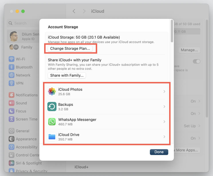The image size is (213, 176).
Task: Expand WhatsApp Messenger row chevron
Action: click(x=164, y=122)
